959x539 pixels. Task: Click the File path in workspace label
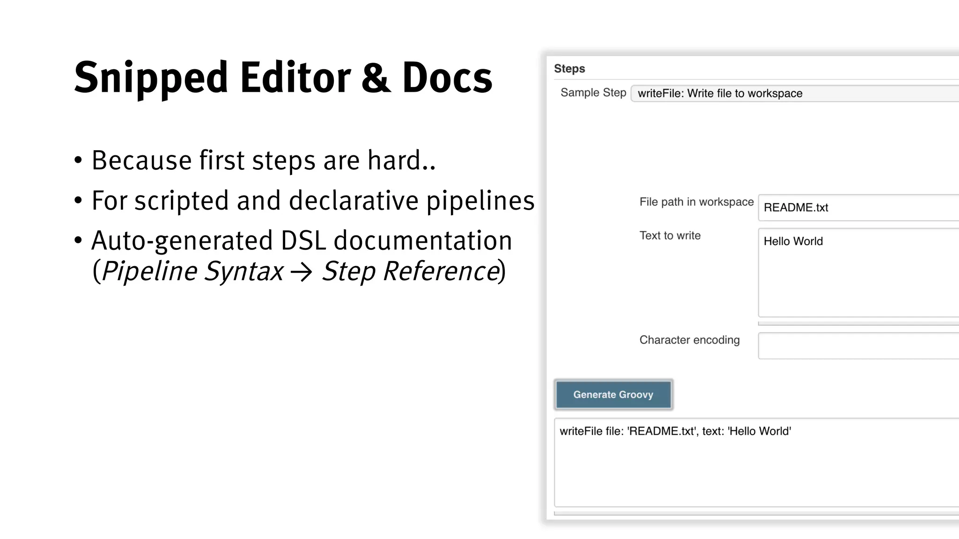[697, 202]
